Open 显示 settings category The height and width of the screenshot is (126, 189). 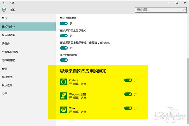click(28, 18)
